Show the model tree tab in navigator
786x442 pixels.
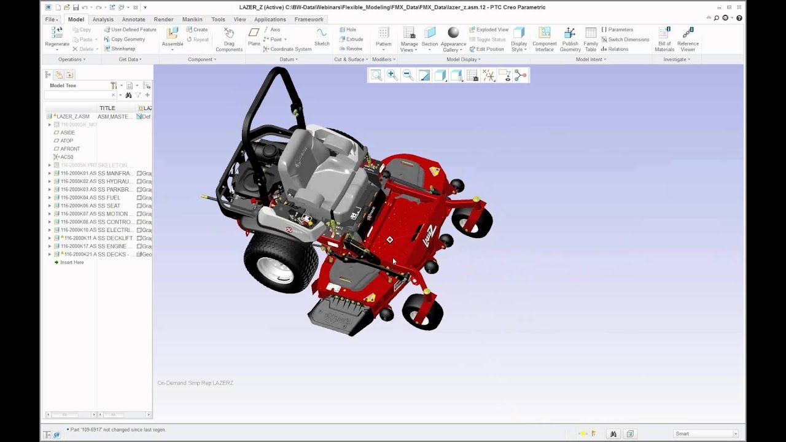coord(48,75)
